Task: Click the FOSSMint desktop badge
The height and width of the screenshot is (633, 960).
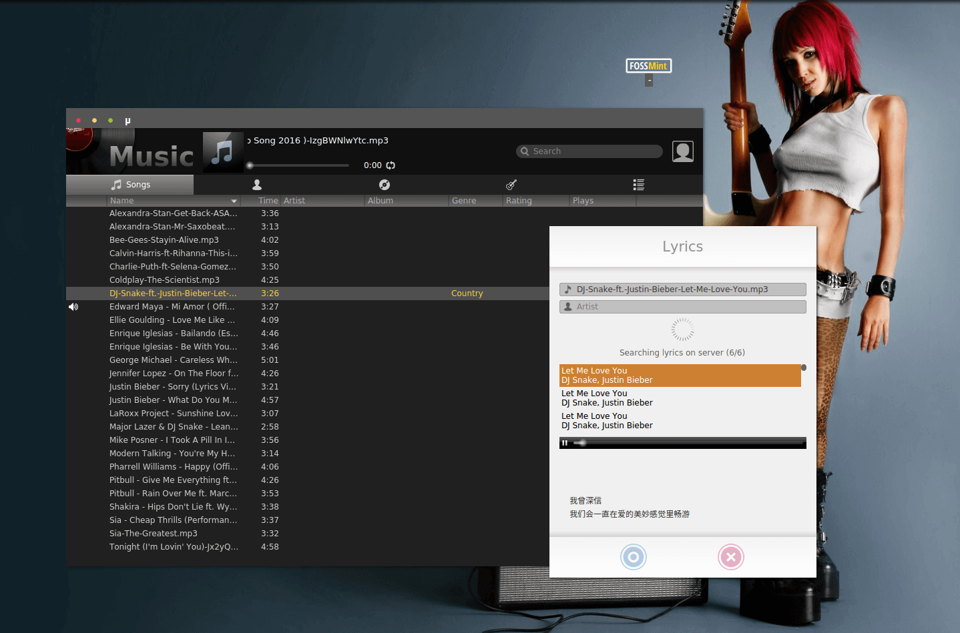Action: (649, 66)
